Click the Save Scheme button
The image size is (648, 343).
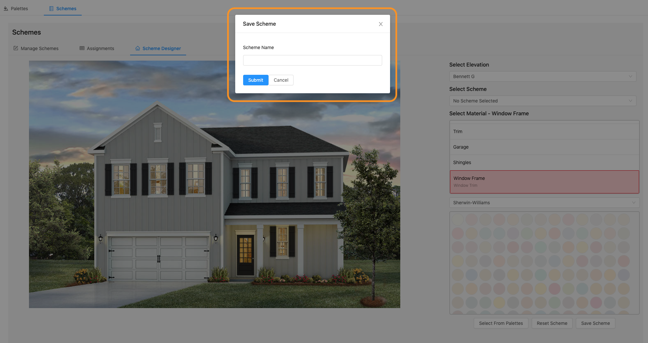pyautogui.click(x=595, y=323)
